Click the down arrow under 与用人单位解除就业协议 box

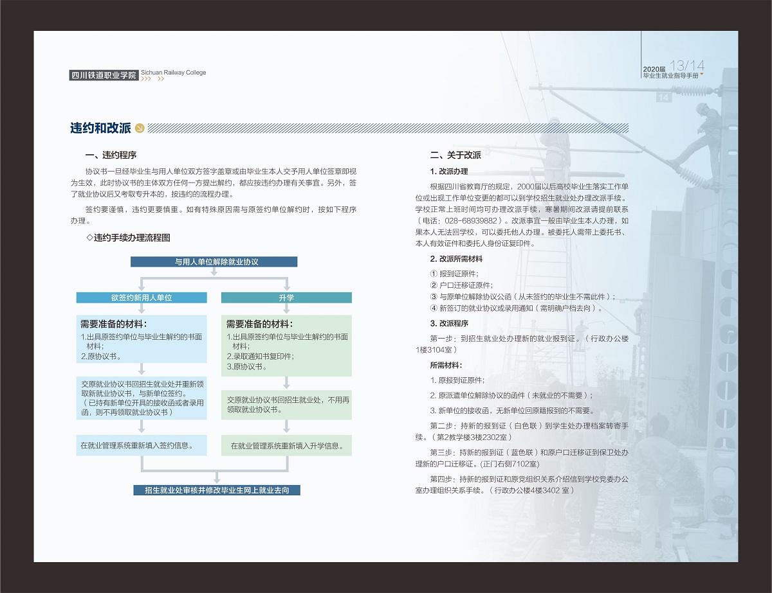pyautogui.click(x=214, y=272)
